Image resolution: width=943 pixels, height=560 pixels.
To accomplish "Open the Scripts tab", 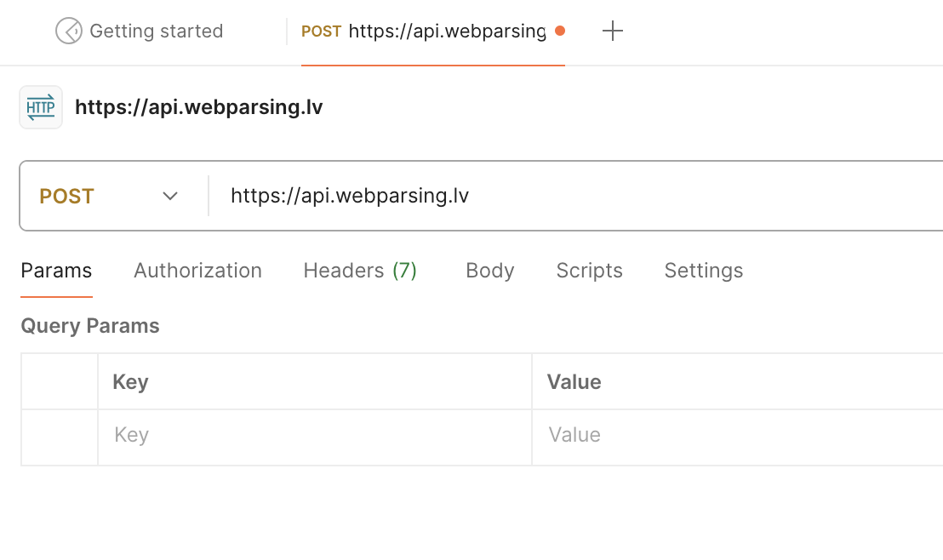I will coord(589,271).
